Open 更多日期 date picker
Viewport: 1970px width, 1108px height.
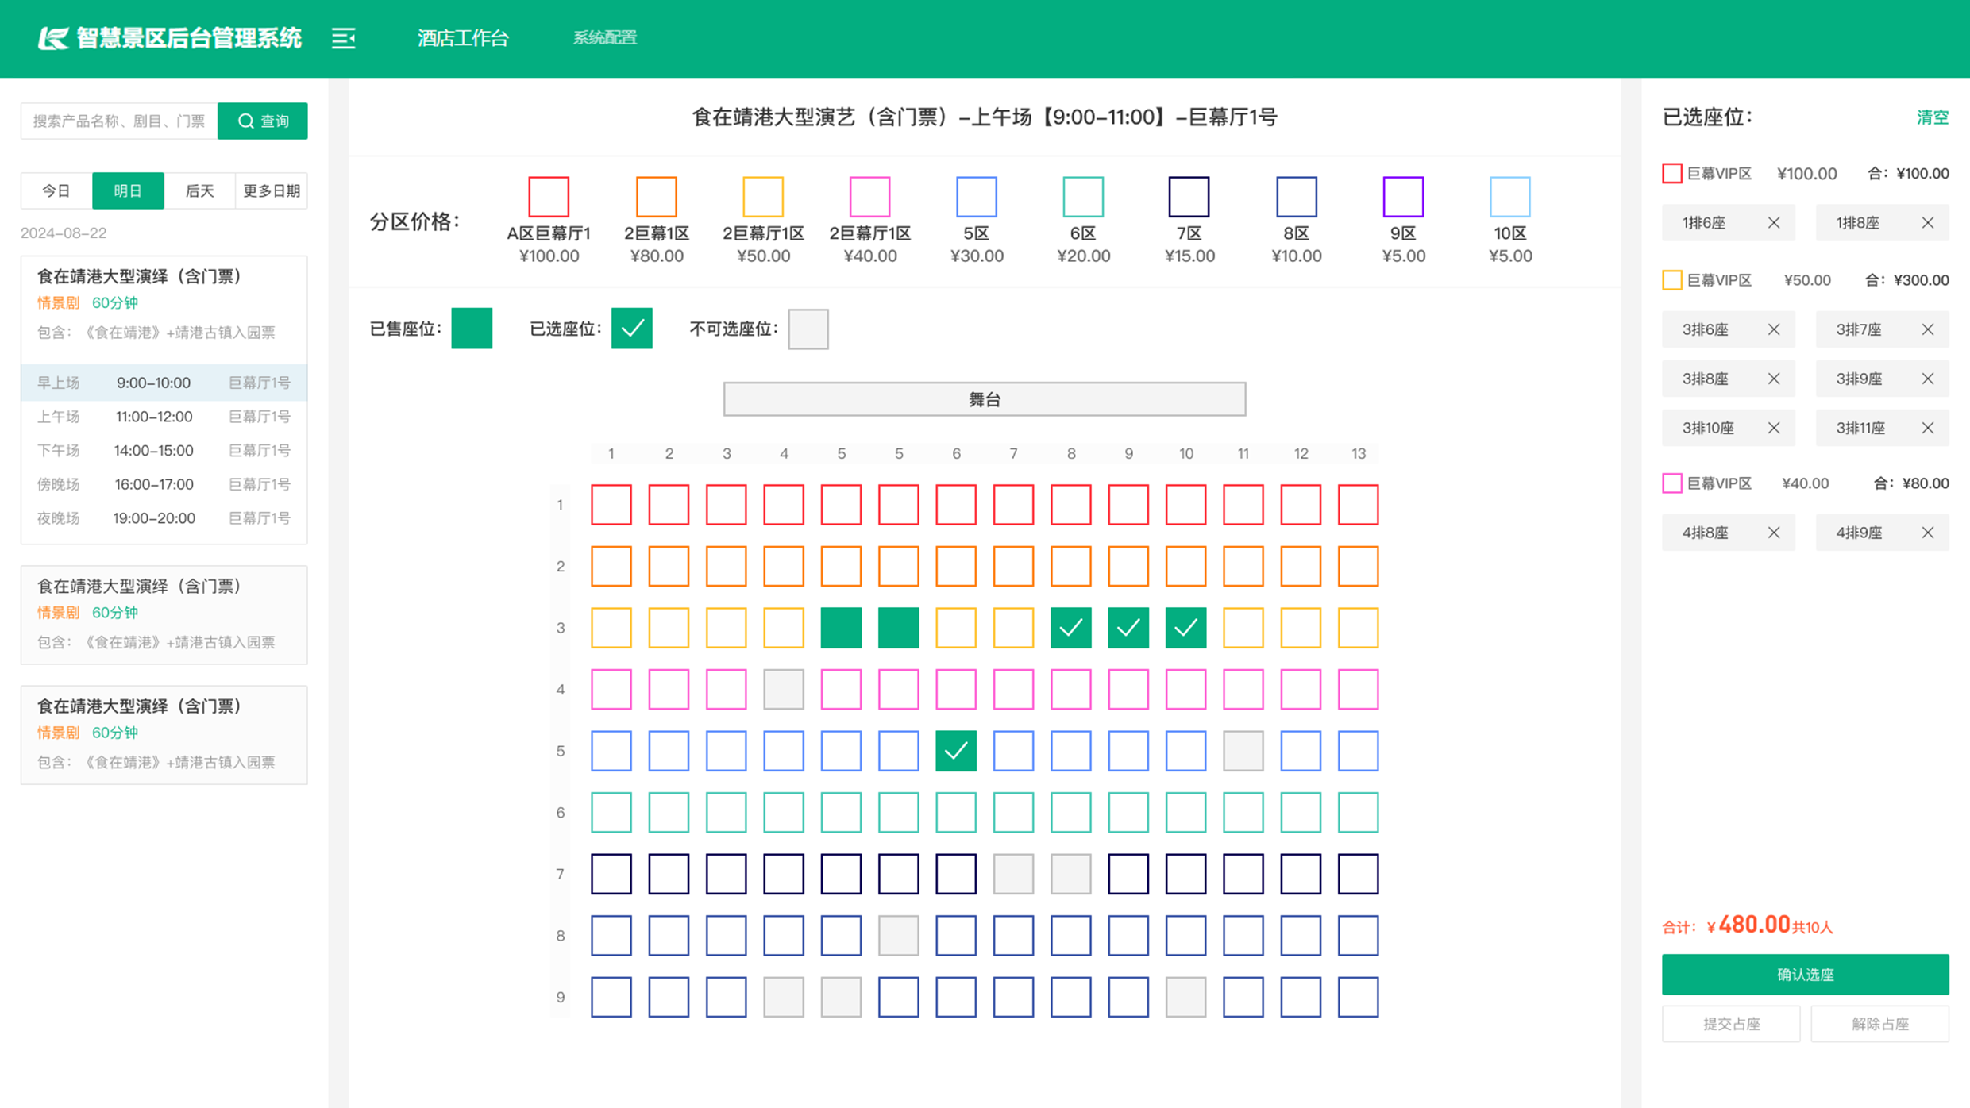pyautogui.click(x=271, y=190)
